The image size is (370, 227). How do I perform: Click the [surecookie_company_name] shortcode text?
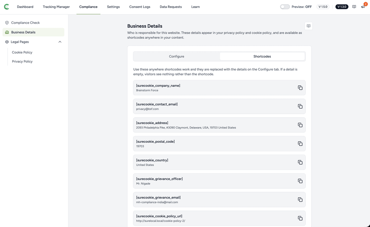pyautogui.click(x=158, y=86)
